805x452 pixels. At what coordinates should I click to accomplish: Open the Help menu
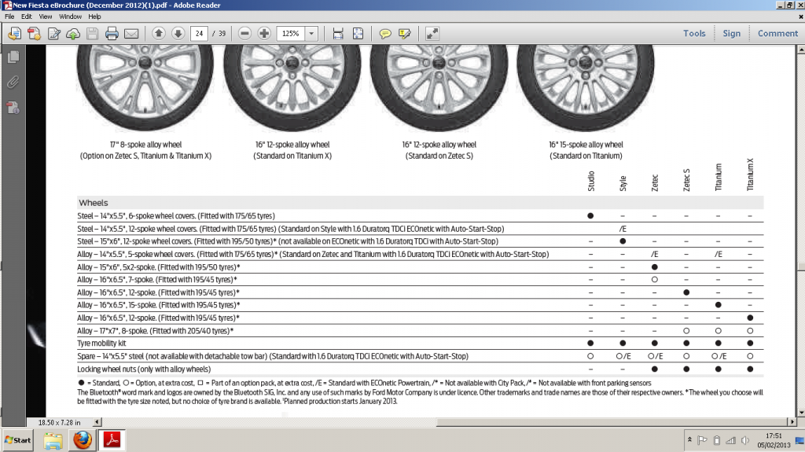94,17
